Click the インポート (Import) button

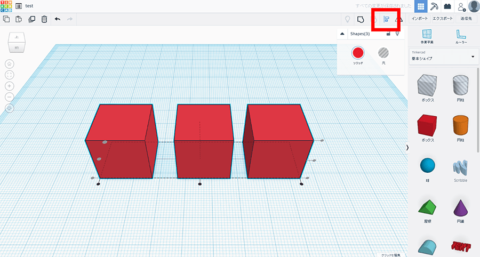coord(420,19)
